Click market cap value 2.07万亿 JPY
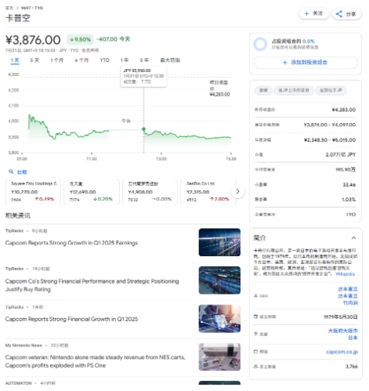Screen dimensions: 369x391 click(341, 154)
